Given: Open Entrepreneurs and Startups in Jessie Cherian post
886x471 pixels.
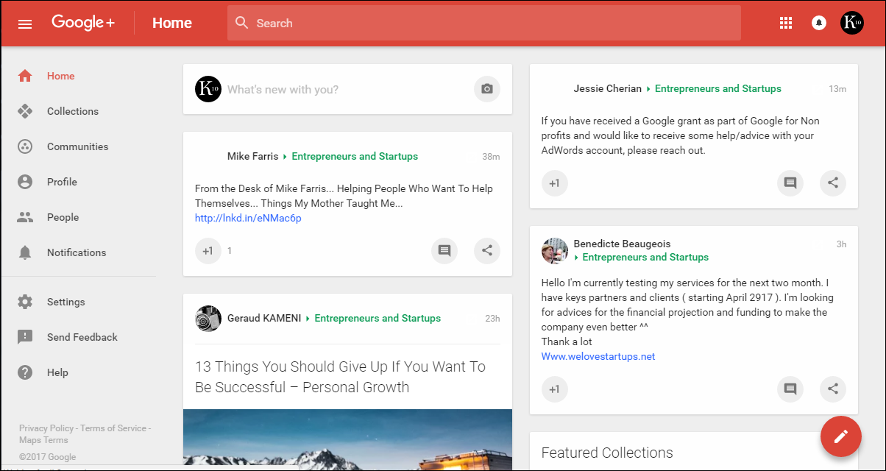Looking at the screenshot, I should coord(718,88).
